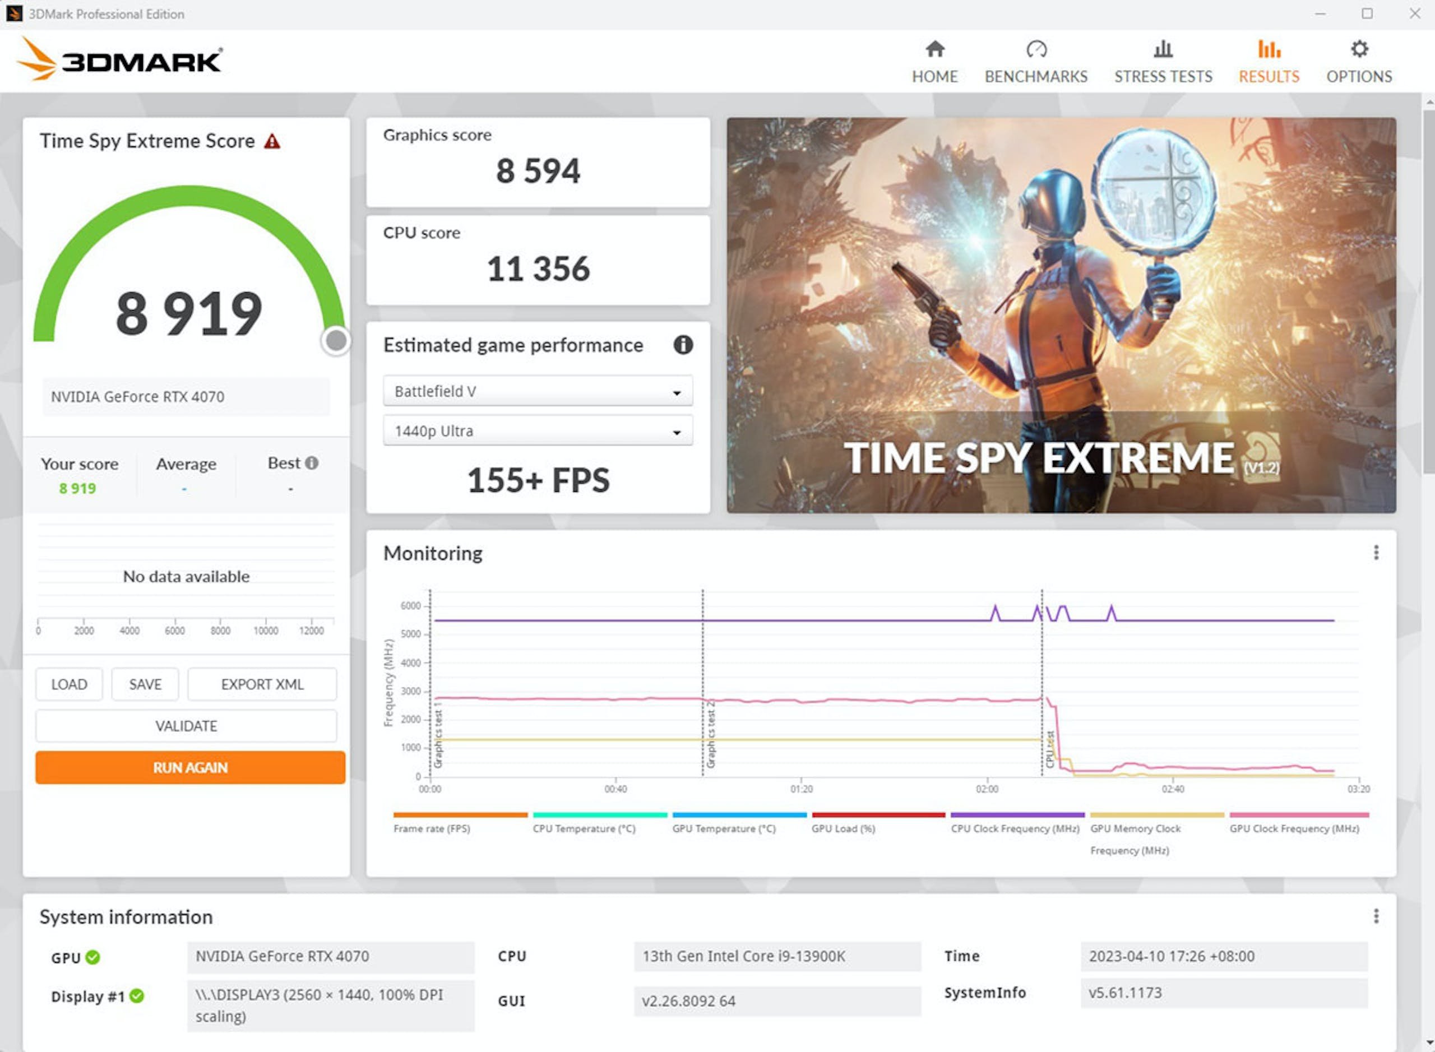Click the scrollbar down arrow
The image size is (1435, 1052).
click(1429, 1044)
